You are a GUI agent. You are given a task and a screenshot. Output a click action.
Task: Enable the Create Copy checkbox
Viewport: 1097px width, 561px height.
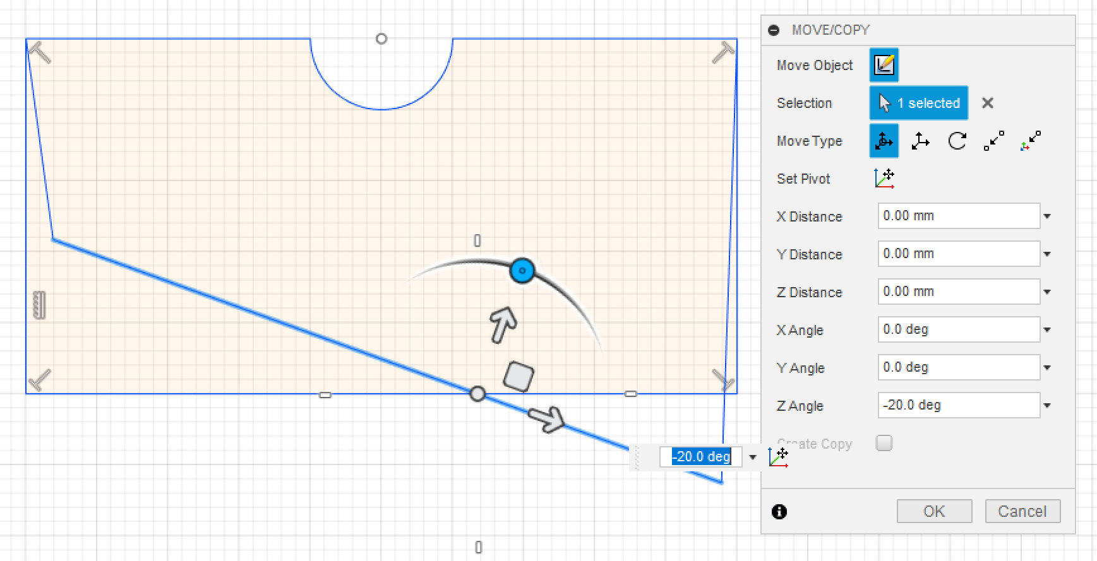pyautogui.click(x=884, y=443)
